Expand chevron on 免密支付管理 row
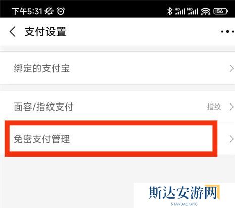The height and width of the screenshot is (208, 235). [x=232, y=139]
